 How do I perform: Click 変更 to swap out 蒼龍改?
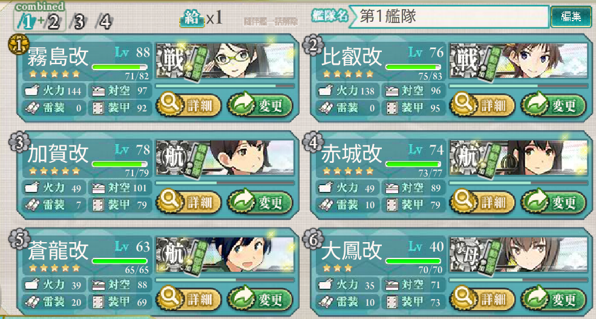click(x=260, y=299)
